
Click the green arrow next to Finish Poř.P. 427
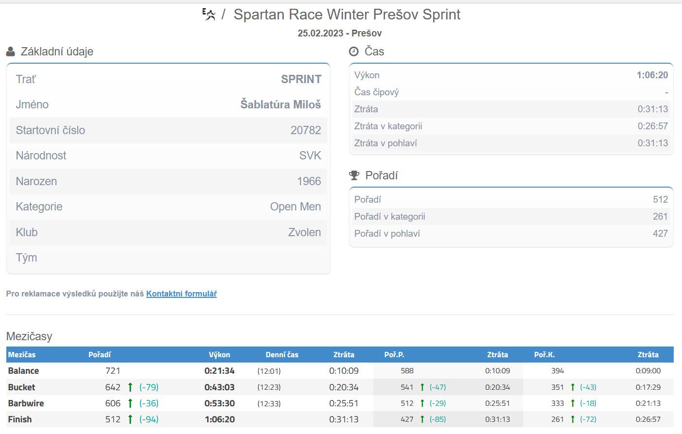[422, 419]
